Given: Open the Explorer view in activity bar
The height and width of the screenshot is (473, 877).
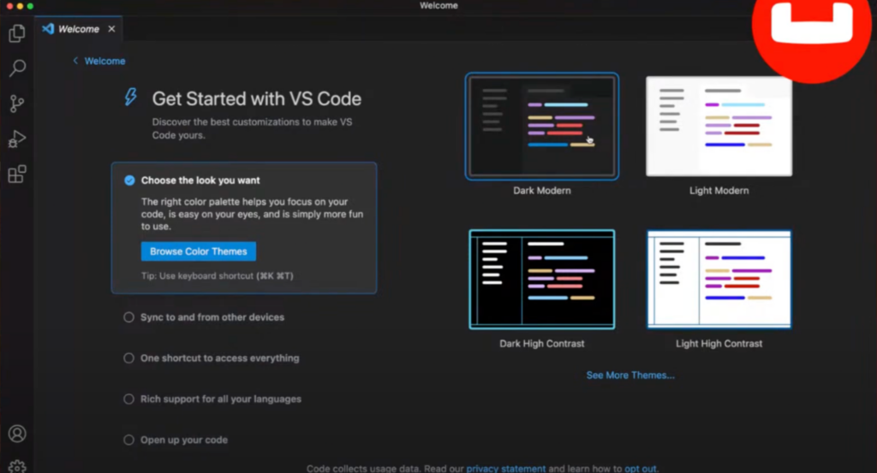Looking at the screenshot, I should (x=17, y=33).
